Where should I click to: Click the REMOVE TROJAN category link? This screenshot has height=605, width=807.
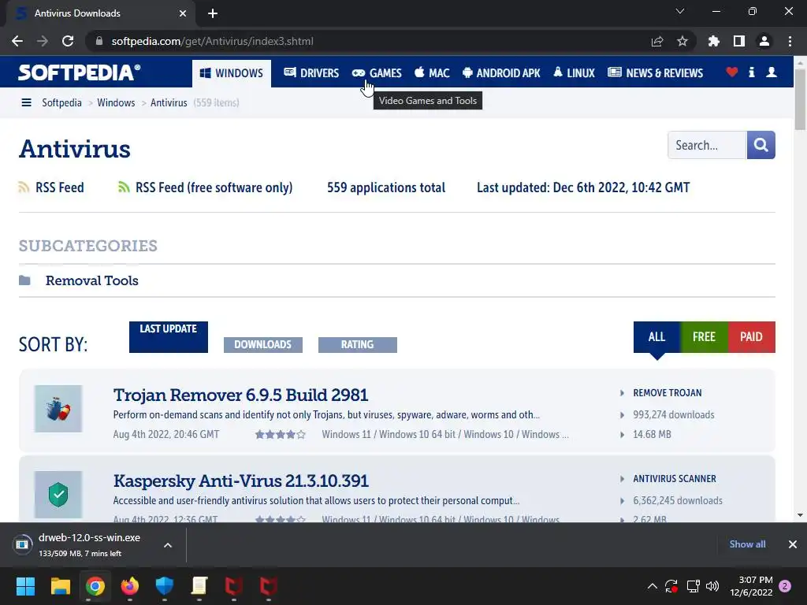(x=667, y=393)
